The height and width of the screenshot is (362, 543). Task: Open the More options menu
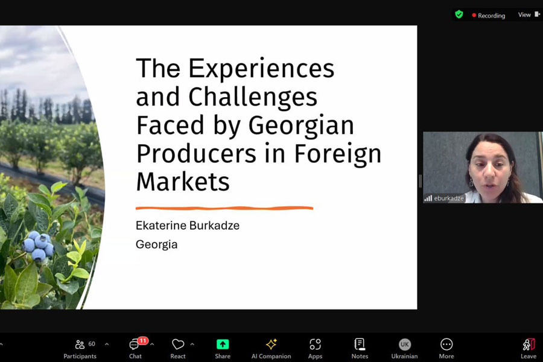[x=446, y=348]
